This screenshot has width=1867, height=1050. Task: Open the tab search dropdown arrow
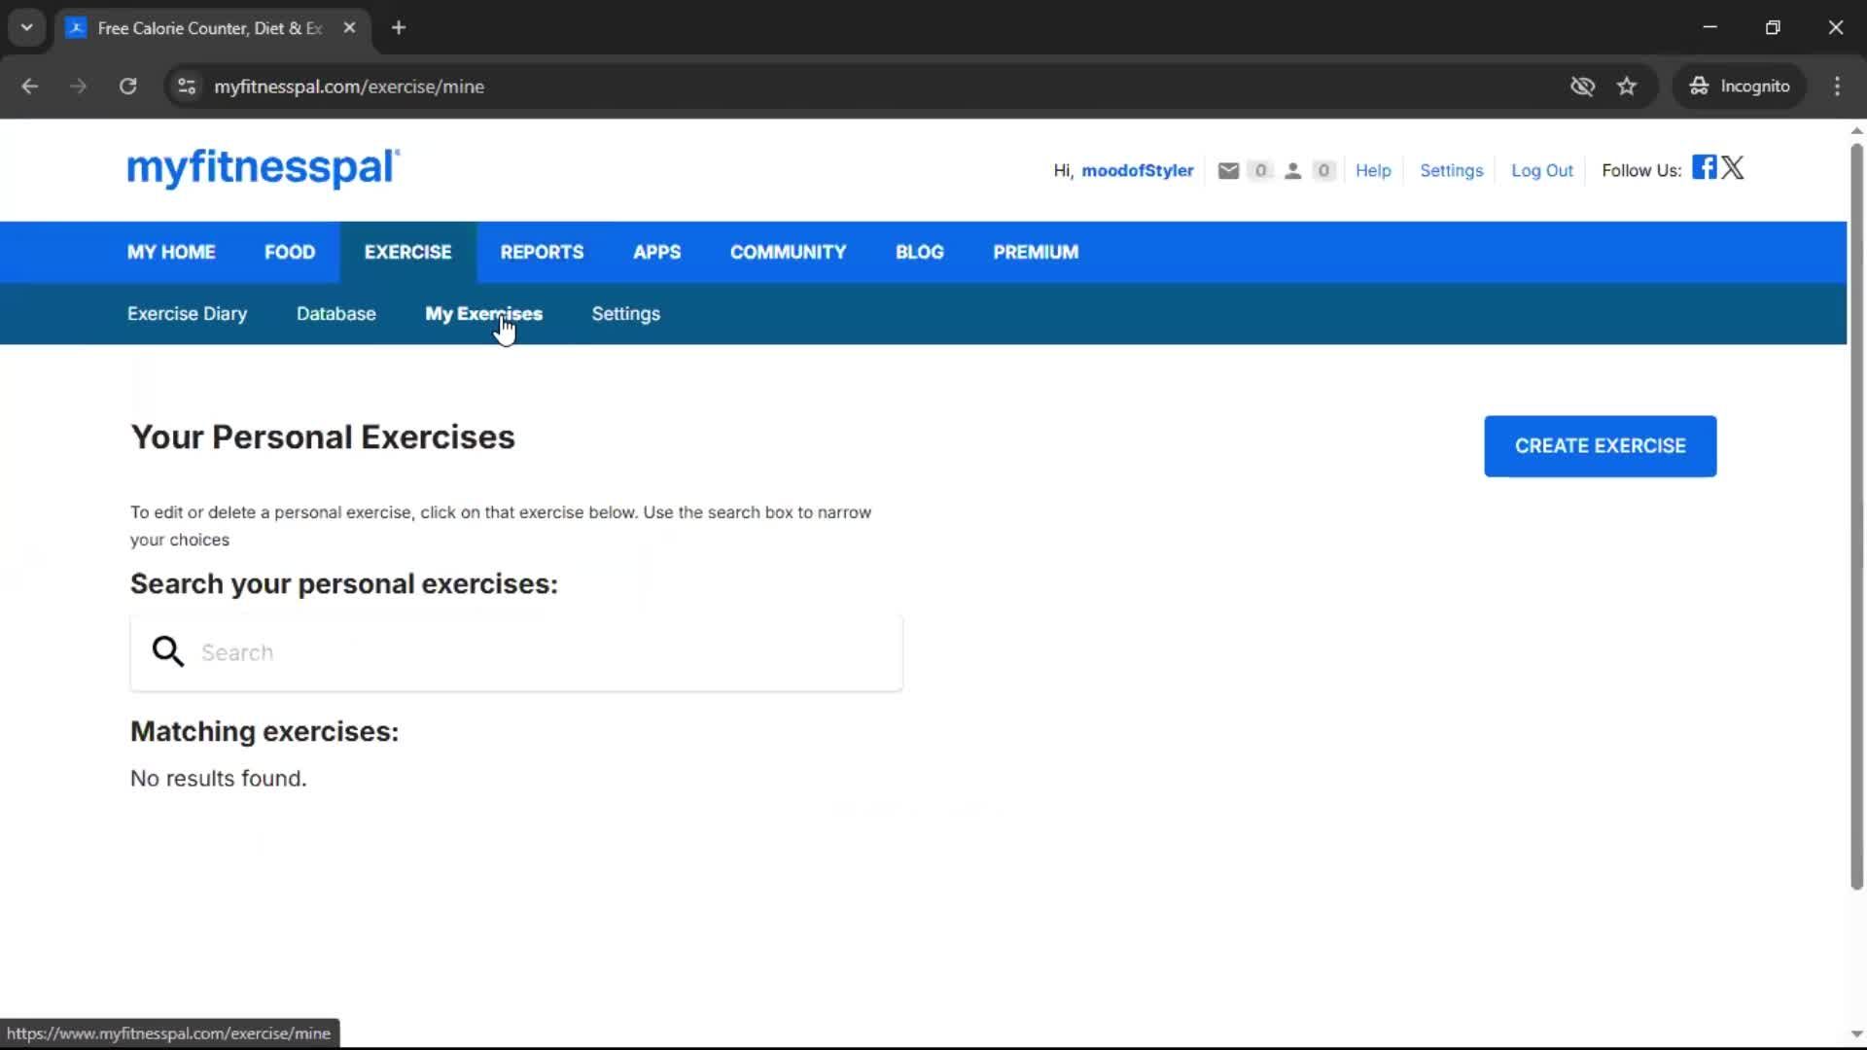pyautogui.click(x=27, y=27)
